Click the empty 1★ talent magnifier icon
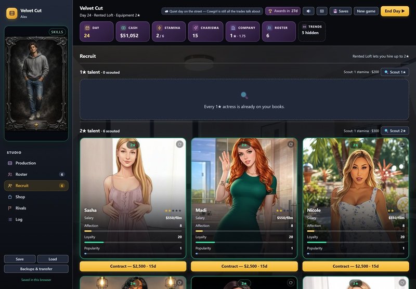Screen dimensions: 416x289 coord(244,95)
